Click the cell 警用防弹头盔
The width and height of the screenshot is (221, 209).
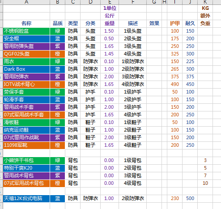click(x=26, y=47)
